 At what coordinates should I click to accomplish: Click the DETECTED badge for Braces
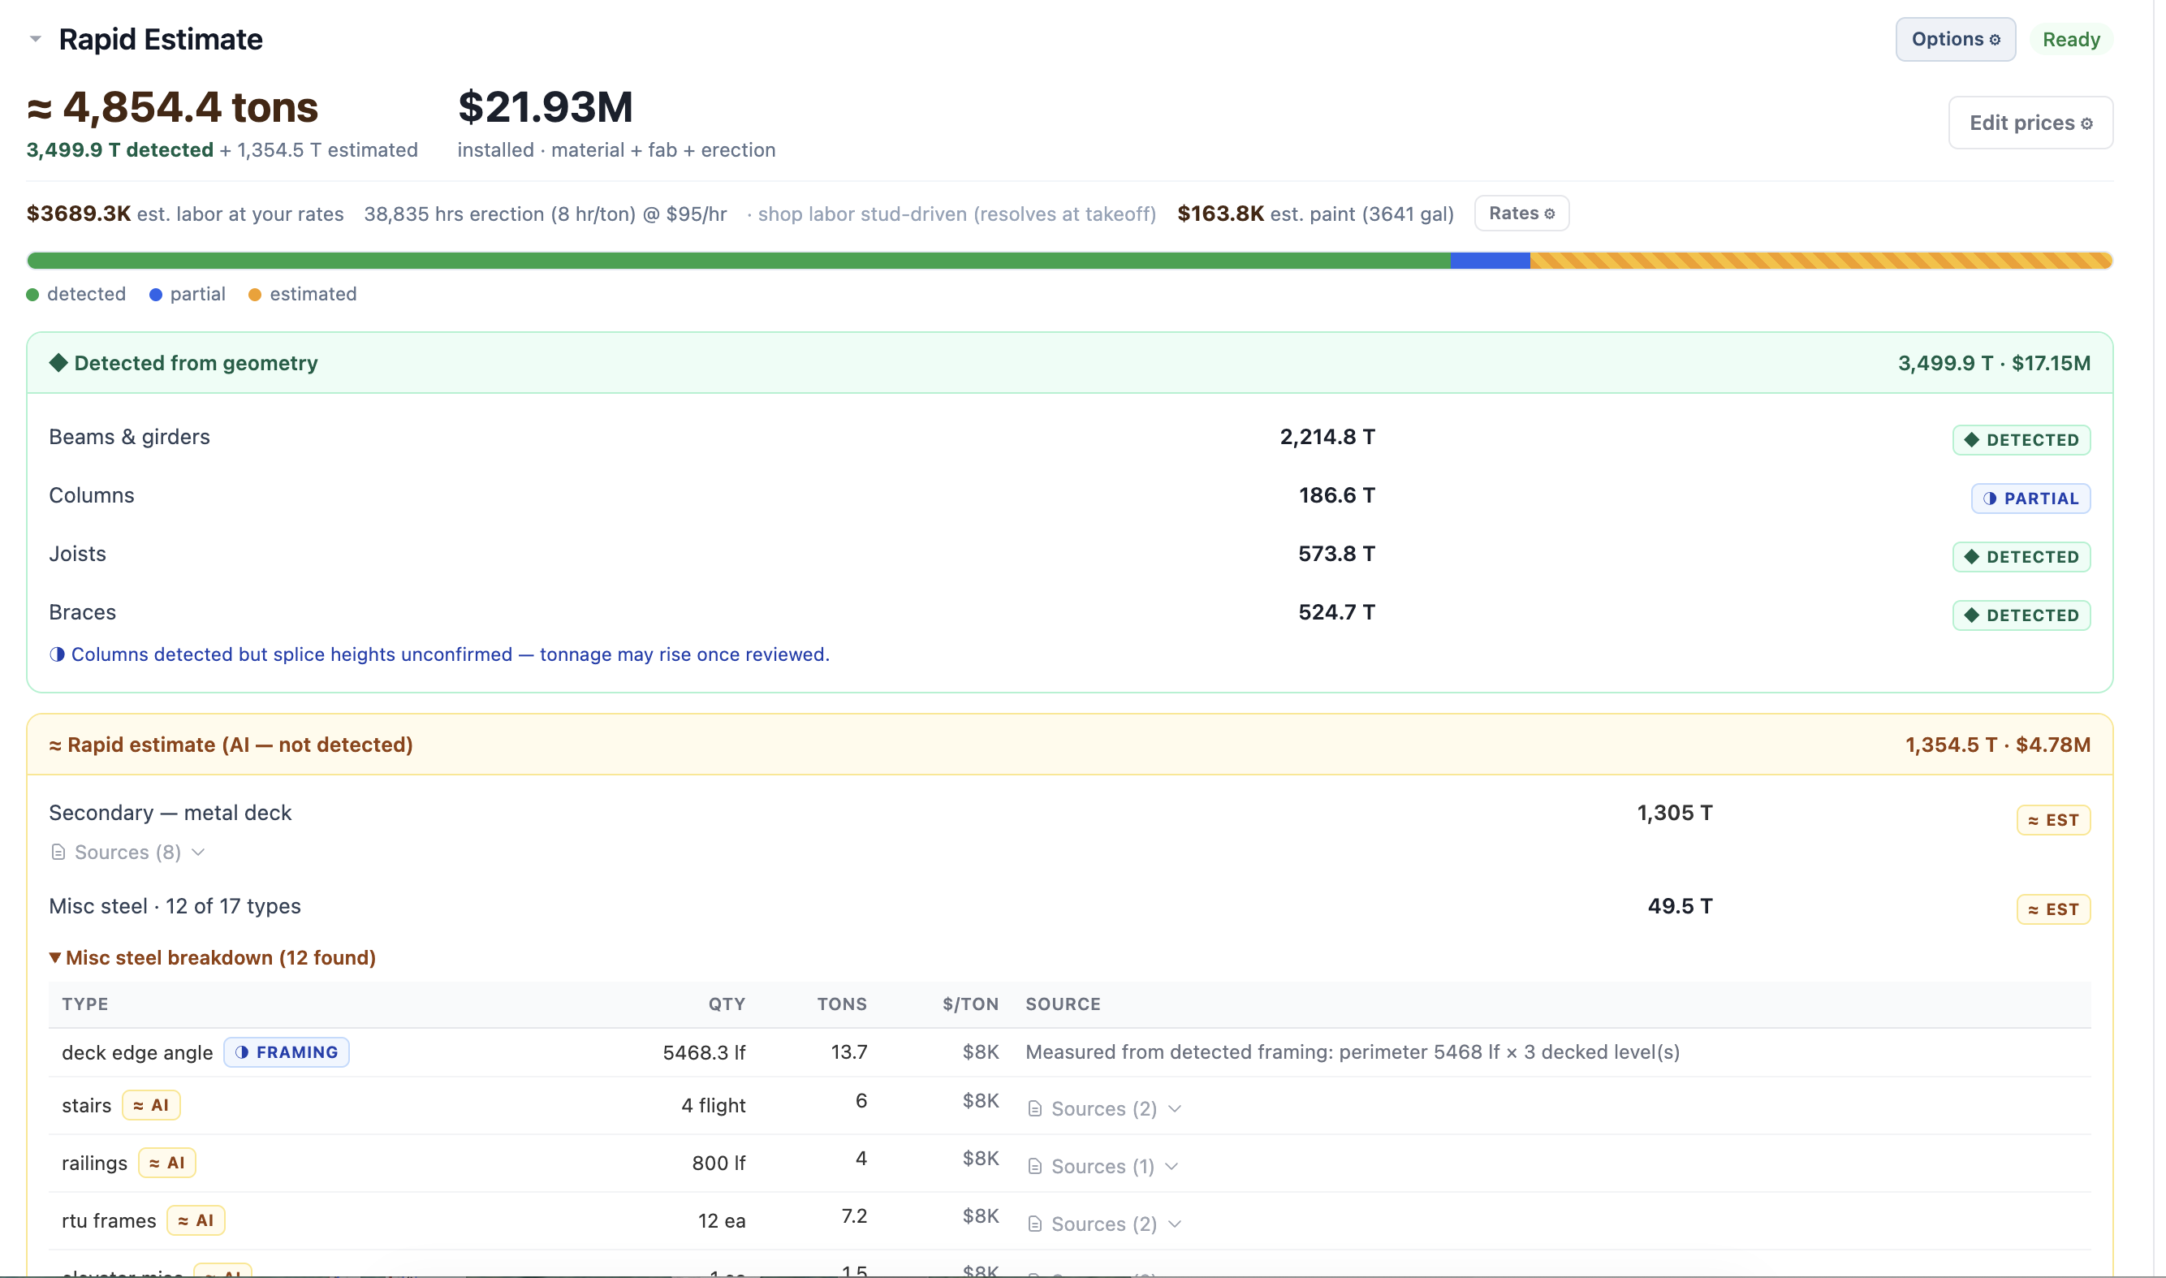click(x=2021, y=615)
